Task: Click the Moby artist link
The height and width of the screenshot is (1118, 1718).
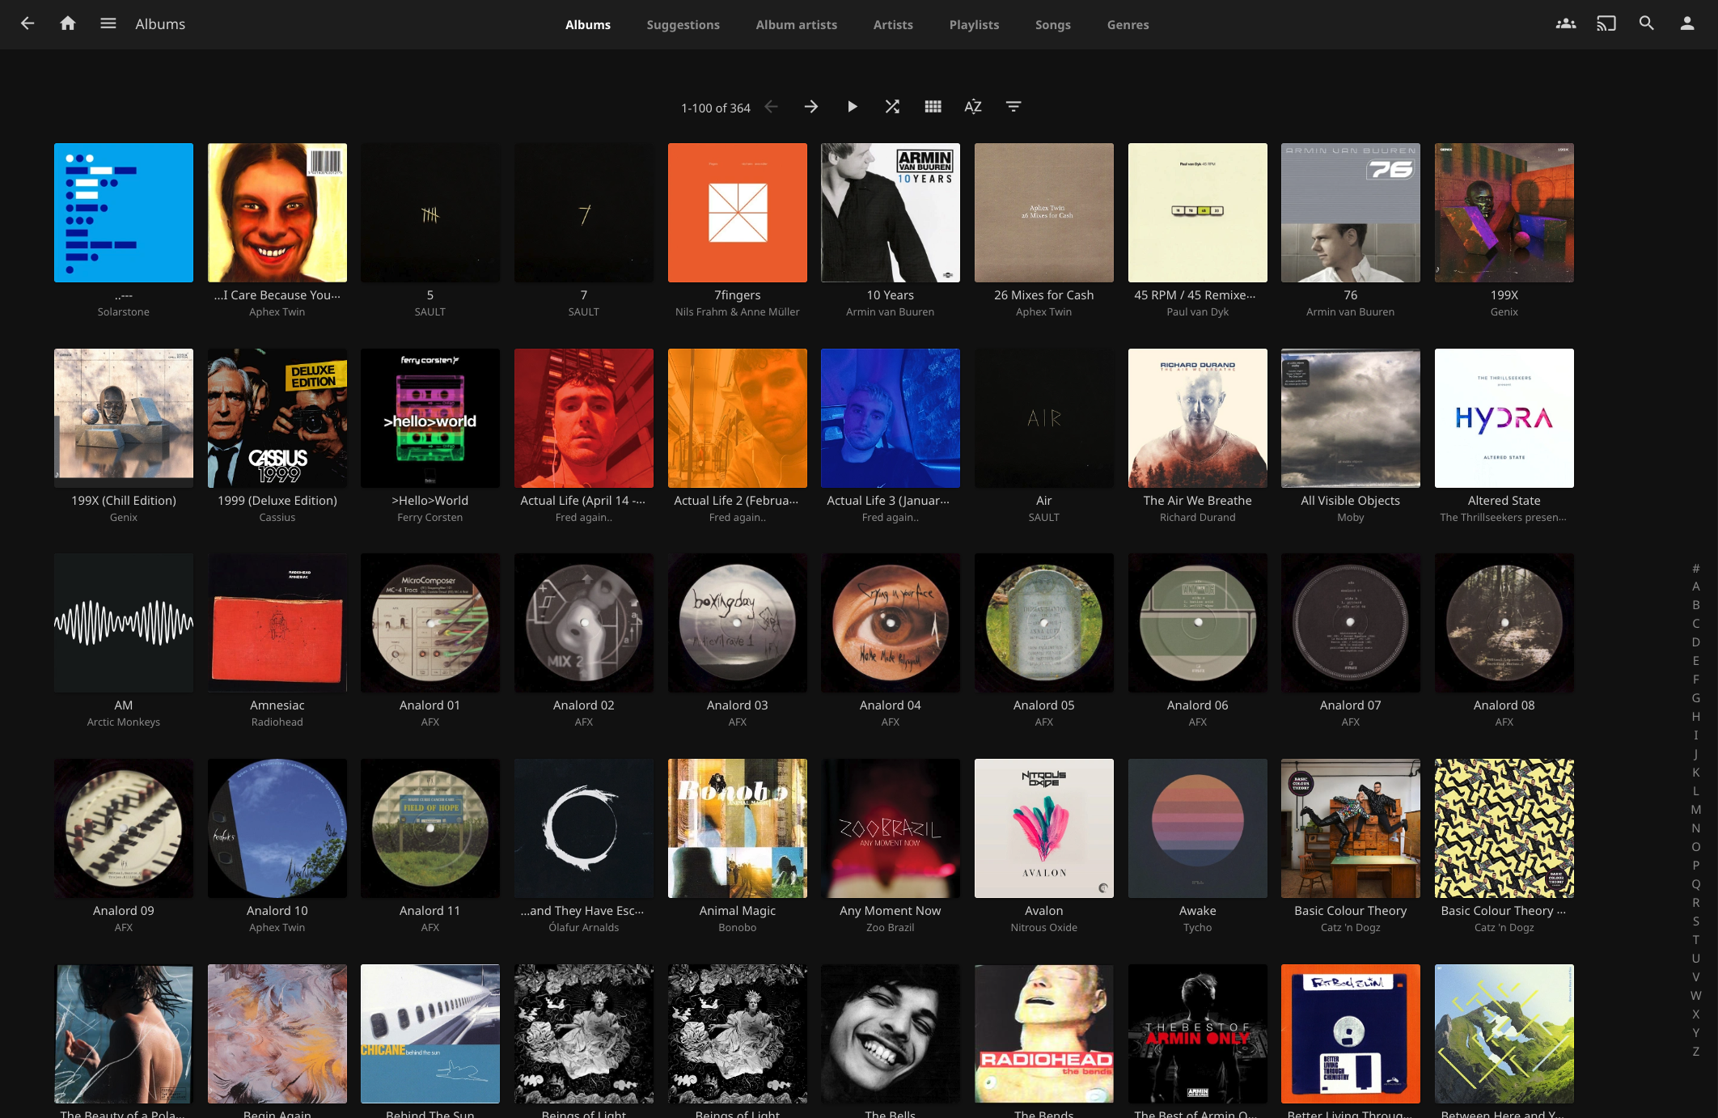Action: click(1351, 518)
